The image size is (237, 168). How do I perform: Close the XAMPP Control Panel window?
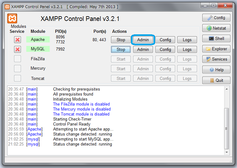point(225,6)
